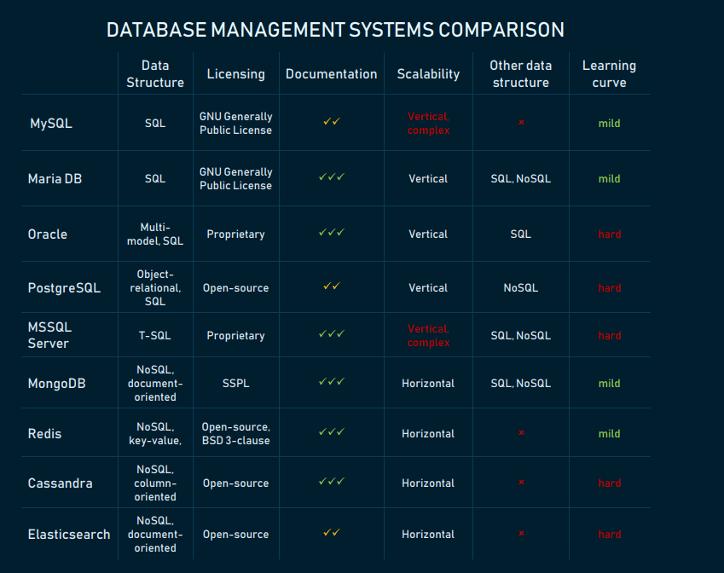
Task: Click the Oracle documentation triple checkmark
Action: click(332, 232)
